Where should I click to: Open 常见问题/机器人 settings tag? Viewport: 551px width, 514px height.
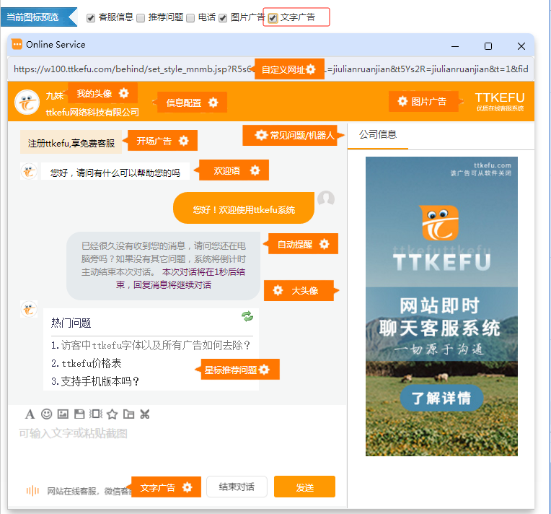(x=289, y=135)
